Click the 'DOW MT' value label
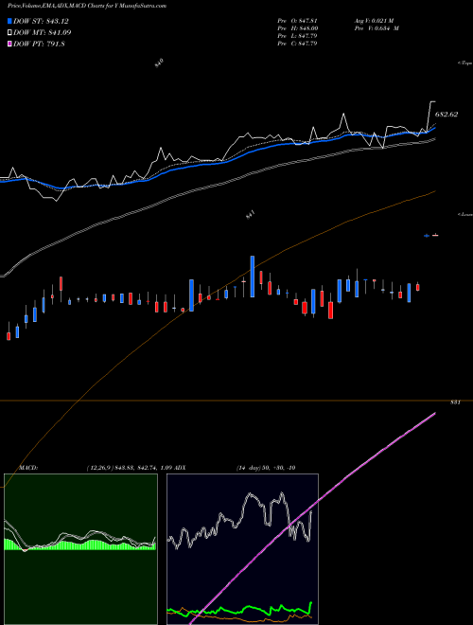 tap(43, 32)
